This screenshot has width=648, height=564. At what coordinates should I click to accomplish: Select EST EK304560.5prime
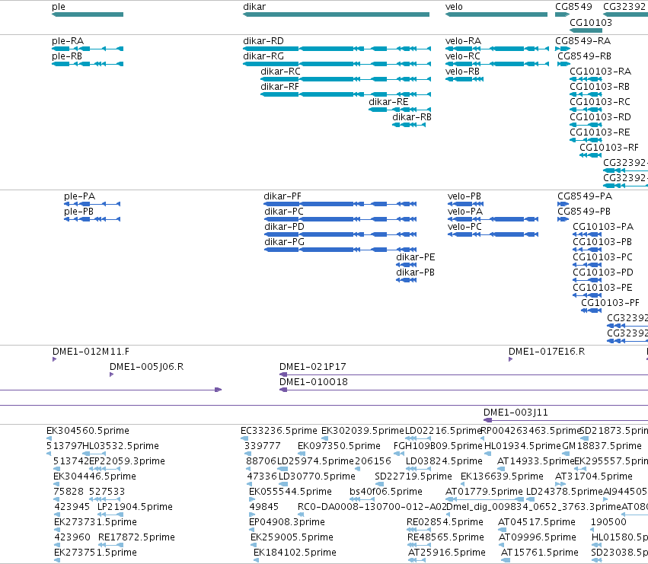click(x=49, y=438)
